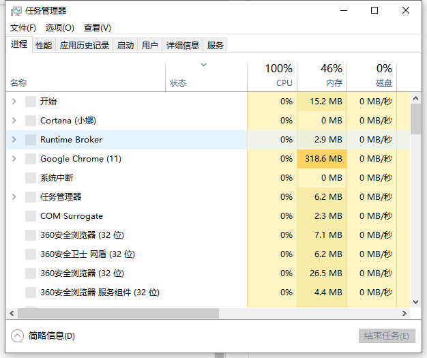427x358 pixels.
Task: Expand the Cortana (小娜) process entry
Action: point(14,121)
